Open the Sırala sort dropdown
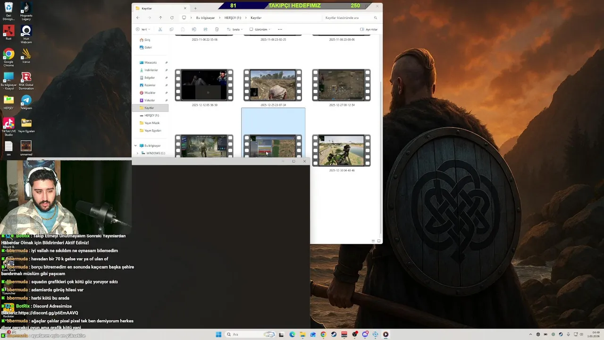The image size is (604, 340). point(235,29)
